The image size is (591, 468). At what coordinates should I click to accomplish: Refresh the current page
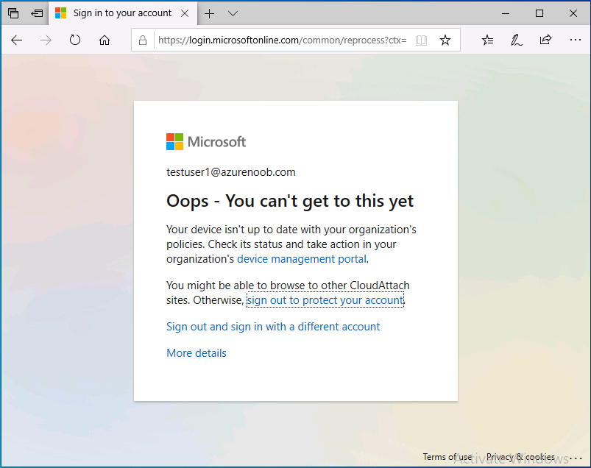click(x=75, y=40)
